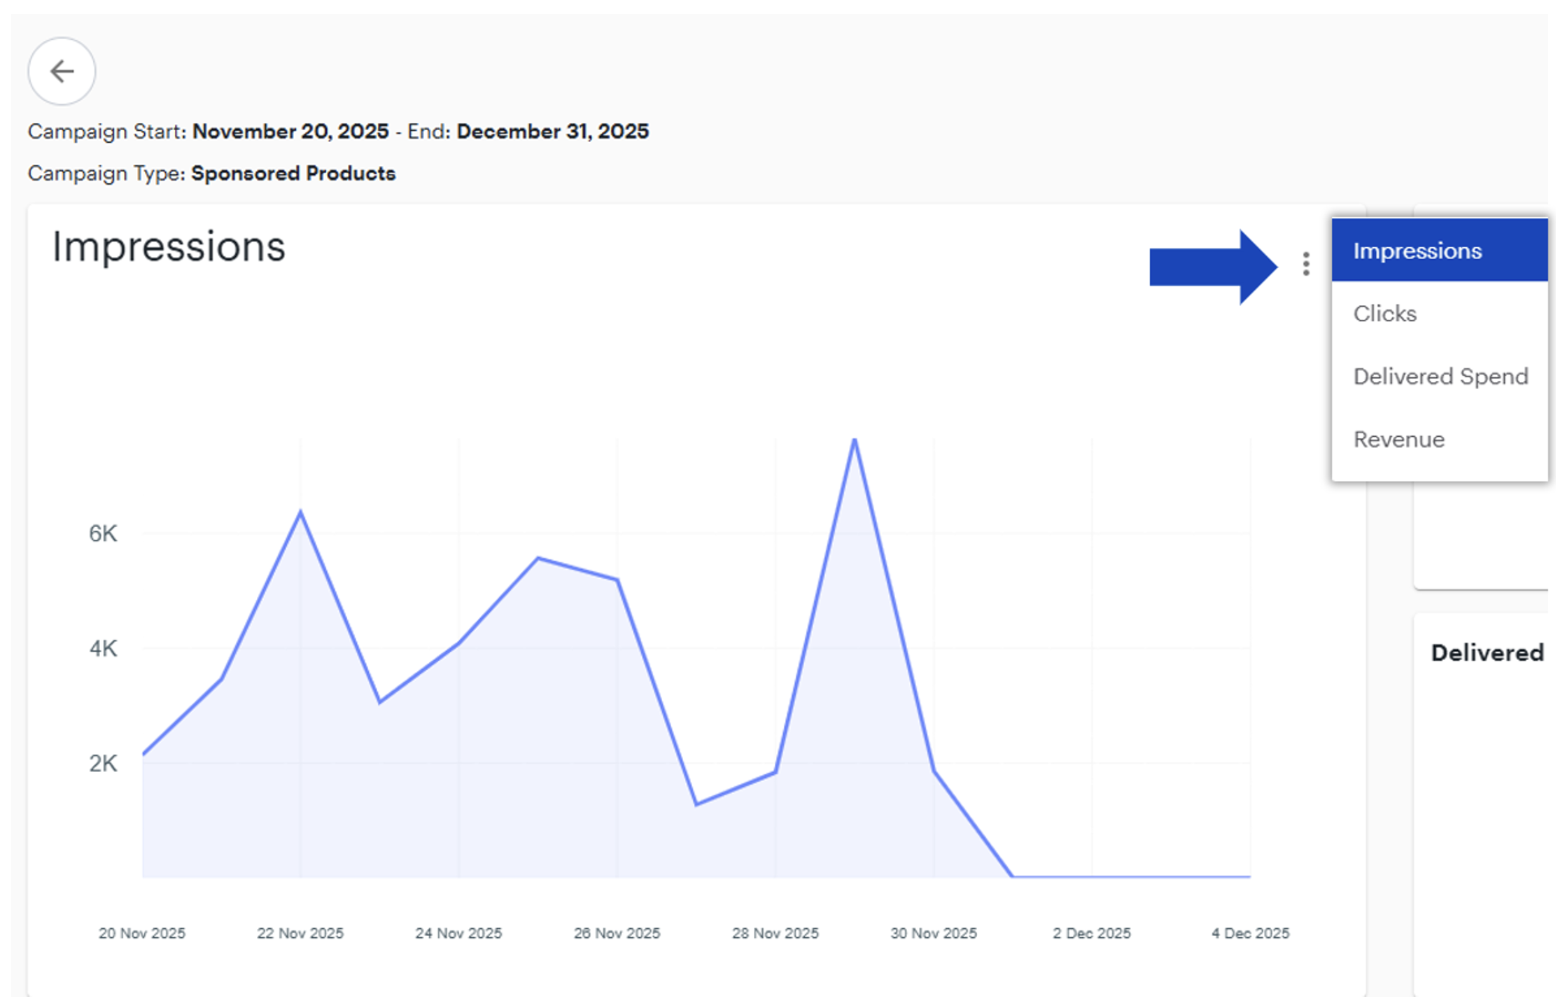This screenshot has width=1558, height=1008.
Task: Switch the chart to Delivered Spend
Action: pyautogui.click(x=1440, y=377)
